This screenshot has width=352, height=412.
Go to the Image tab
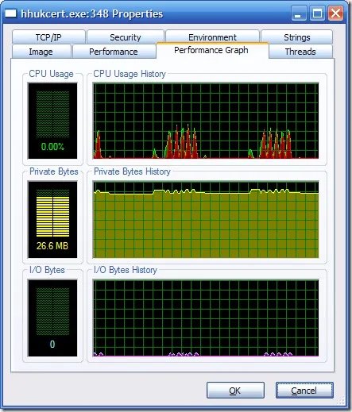[41, 52]
